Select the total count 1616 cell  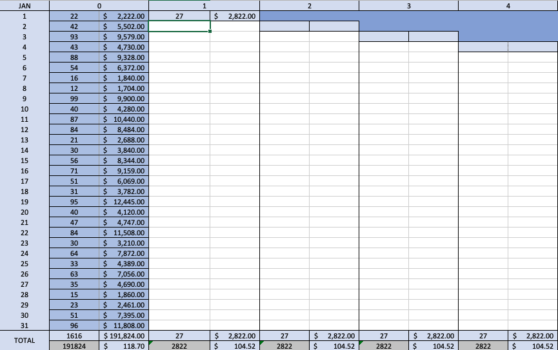[74, 336]
